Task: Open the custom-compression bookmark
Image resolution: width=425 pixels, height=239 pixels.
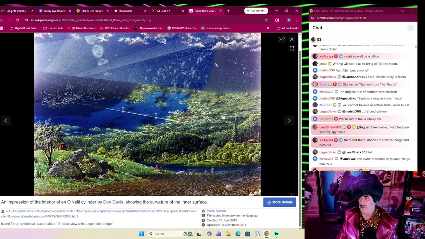Action: click(x=215, y=28)
